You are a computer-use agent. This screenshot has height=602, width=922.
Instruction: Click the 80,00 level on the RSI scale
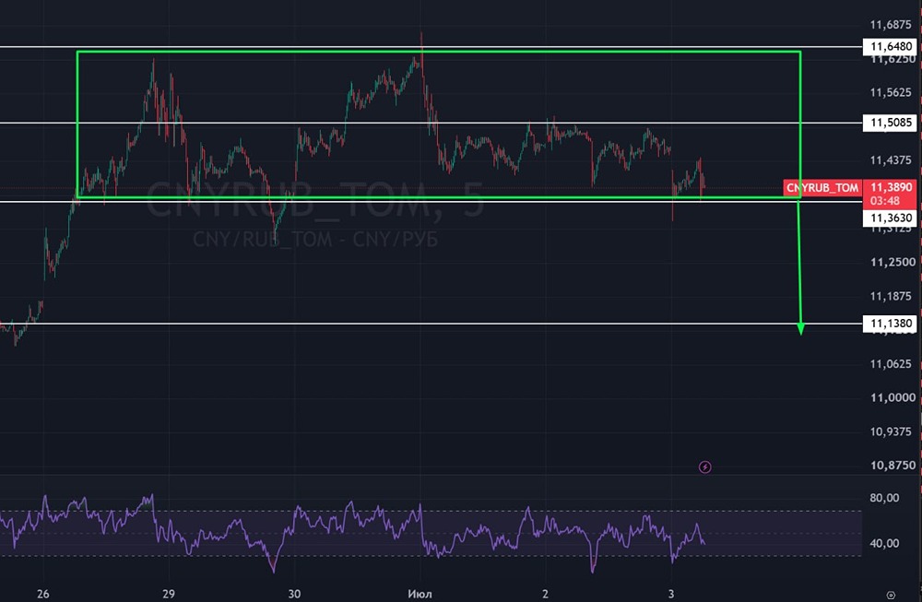point(884,498)
